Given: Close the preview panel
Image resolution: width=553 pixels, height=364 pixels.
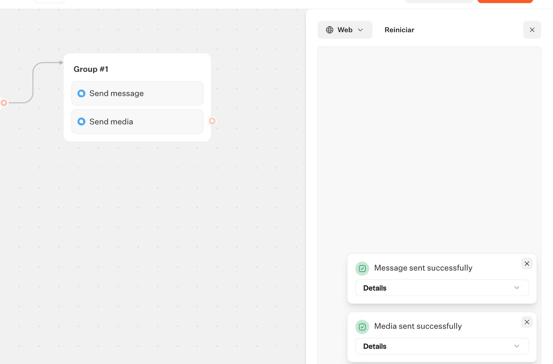Looking at the screenshot, I should pos(532,30).
